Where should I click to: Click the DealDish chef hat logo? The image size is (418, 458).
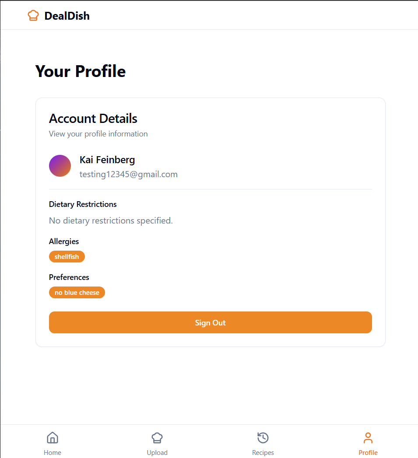coord(33,16)
